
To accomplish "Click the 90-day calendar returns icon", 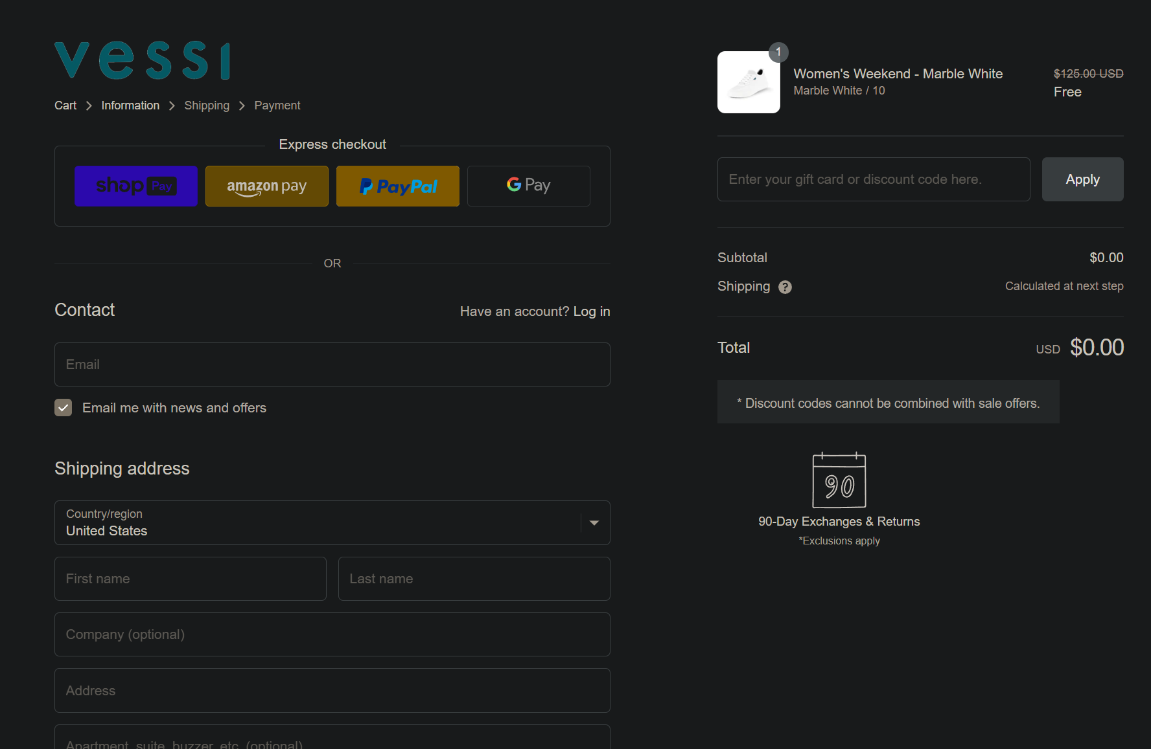I will (x=839, y=480).
